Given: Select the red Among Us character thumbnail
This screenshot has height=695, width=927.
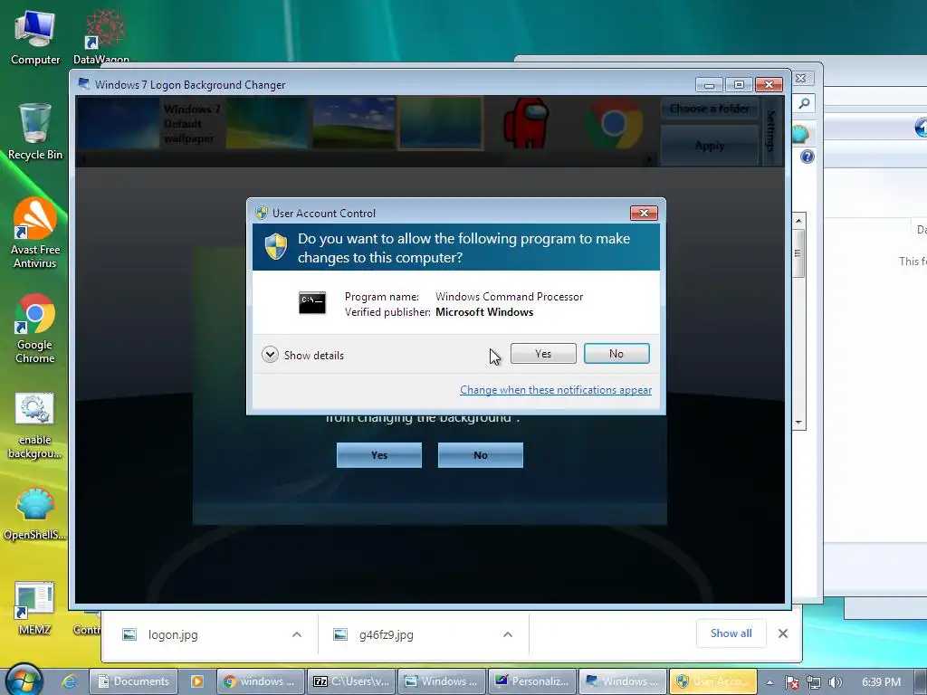Looking at the screenshot, I should (526, 123).
